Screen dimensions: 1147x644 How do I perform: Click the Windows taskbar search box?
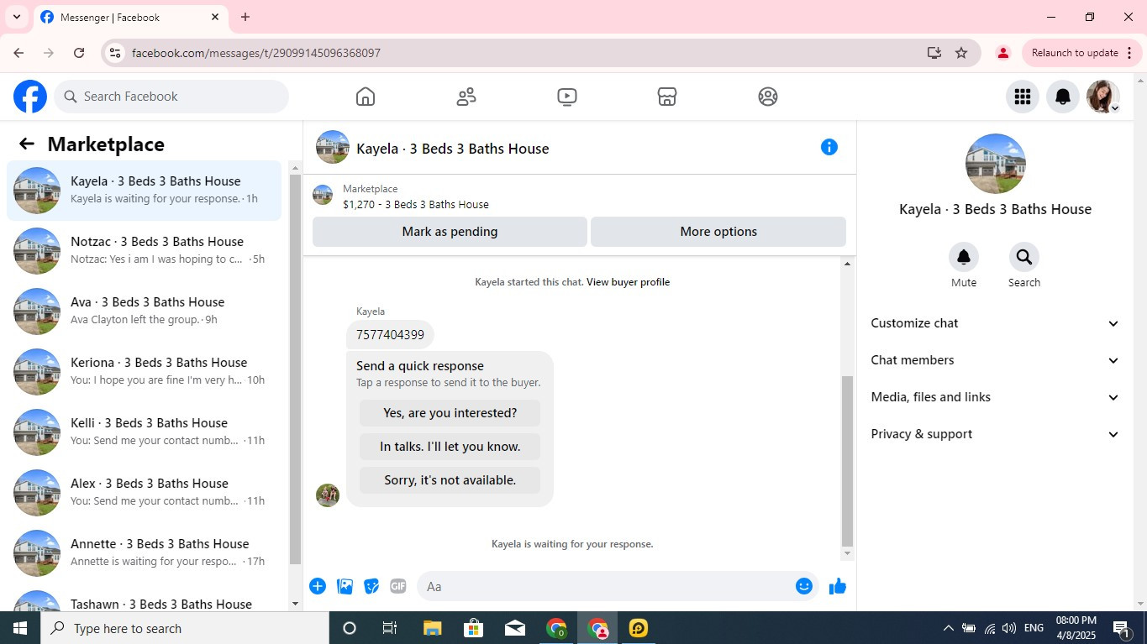coord(185,628)
